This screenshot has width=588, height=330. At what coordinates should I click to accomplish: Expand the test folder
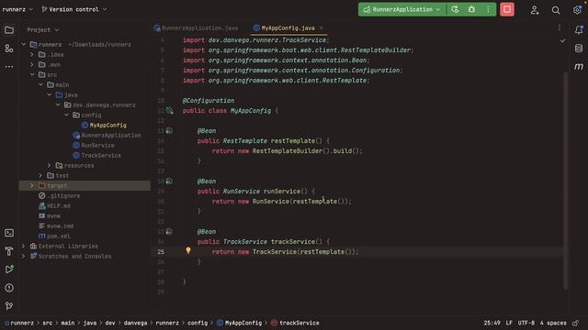coord(40,175)
